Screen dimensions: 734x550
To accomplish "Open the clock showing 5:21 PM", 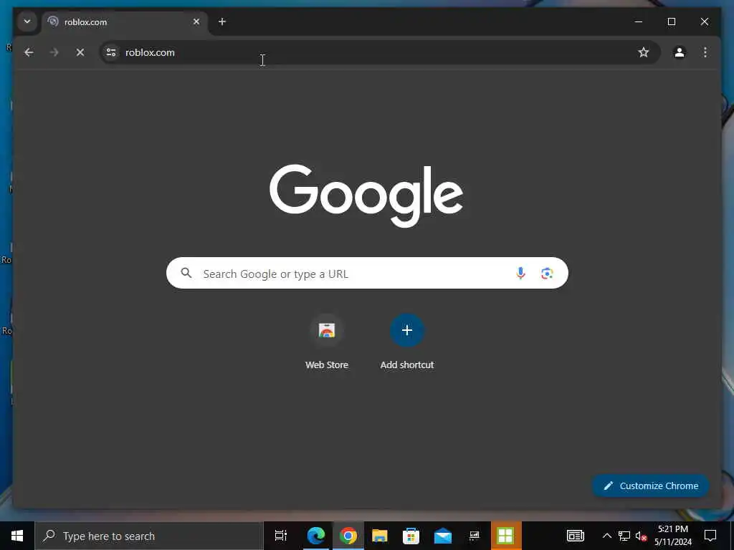I will [x=673, y=536].
